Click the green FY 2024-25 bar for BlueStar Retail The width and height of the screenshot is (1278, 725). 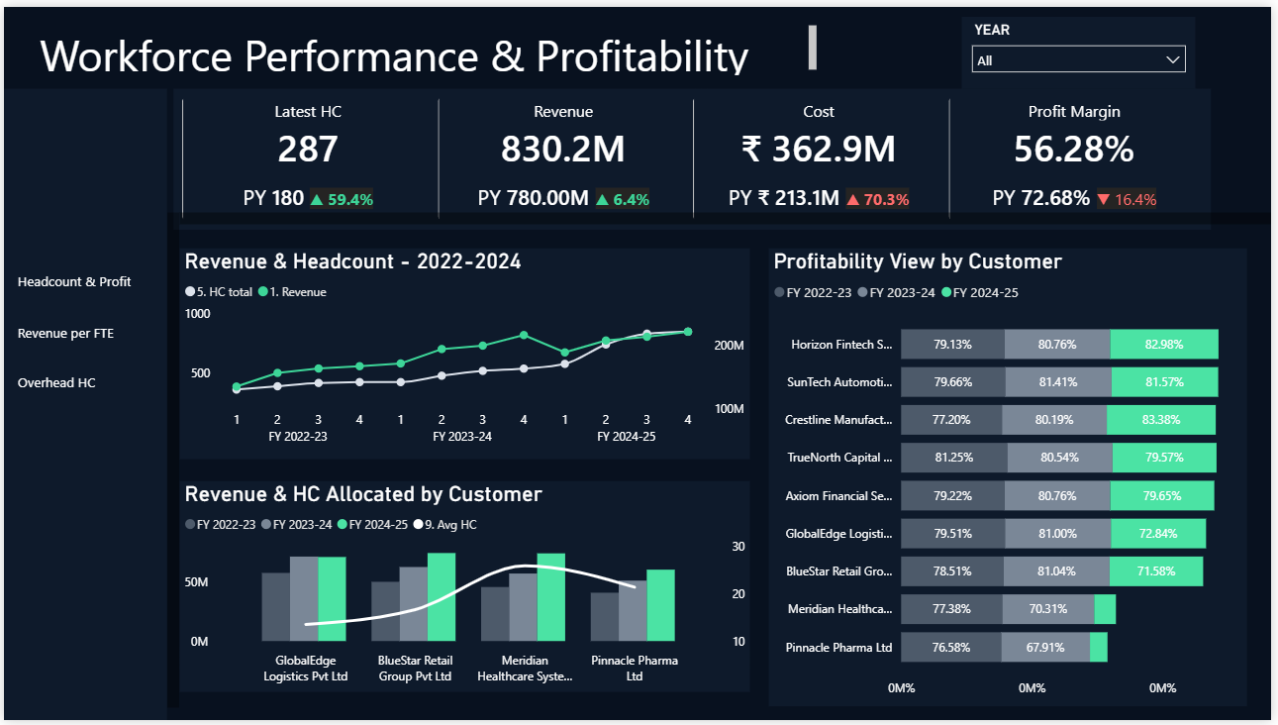point(442,597)
